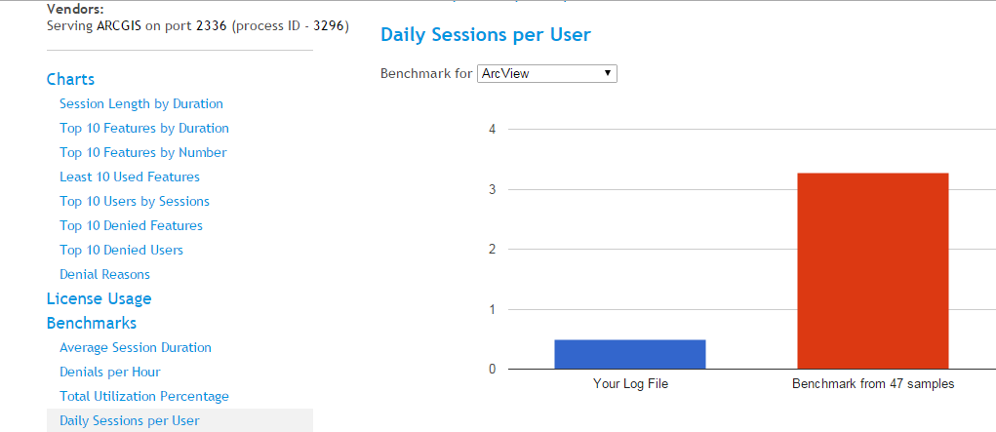Screen dimensions: 996x432
Task: Click the Charts section heading
Action: coord(70,79)
